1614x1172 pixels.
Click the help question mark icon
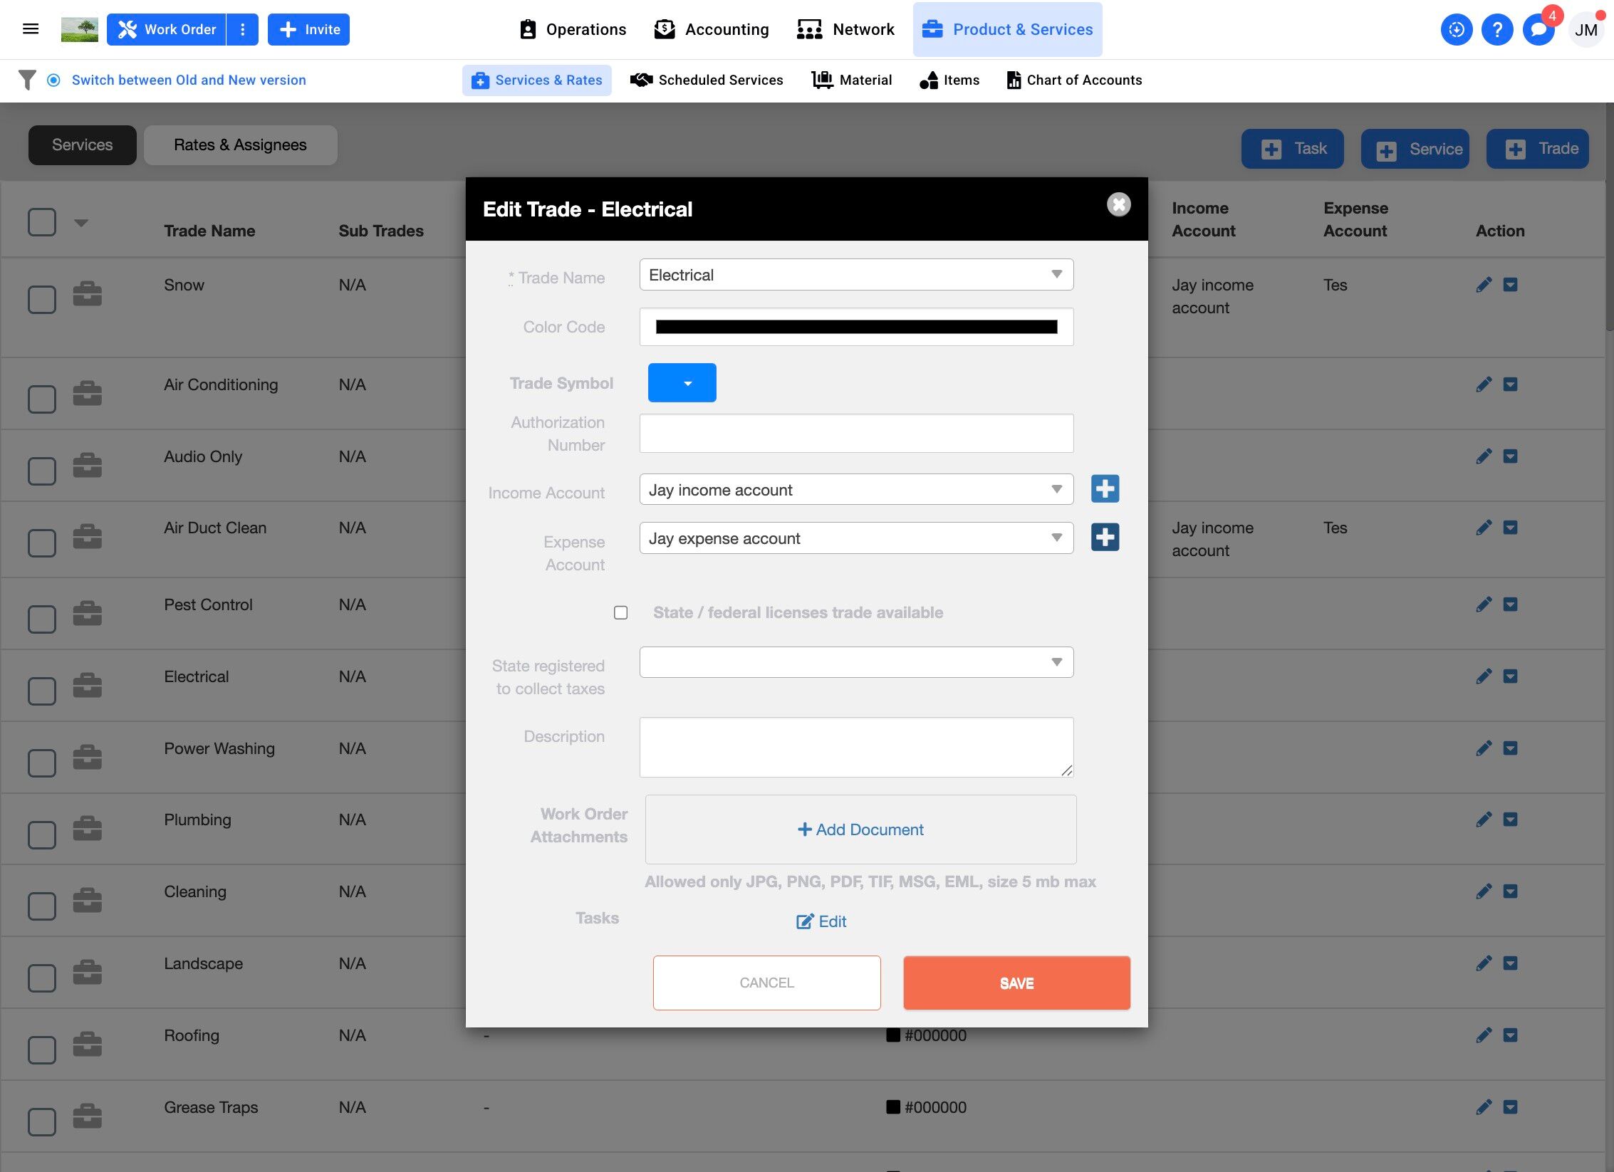coord(1497,30)
